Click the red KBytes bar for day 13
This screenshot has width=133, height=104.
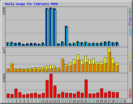(x=55, y=92)
